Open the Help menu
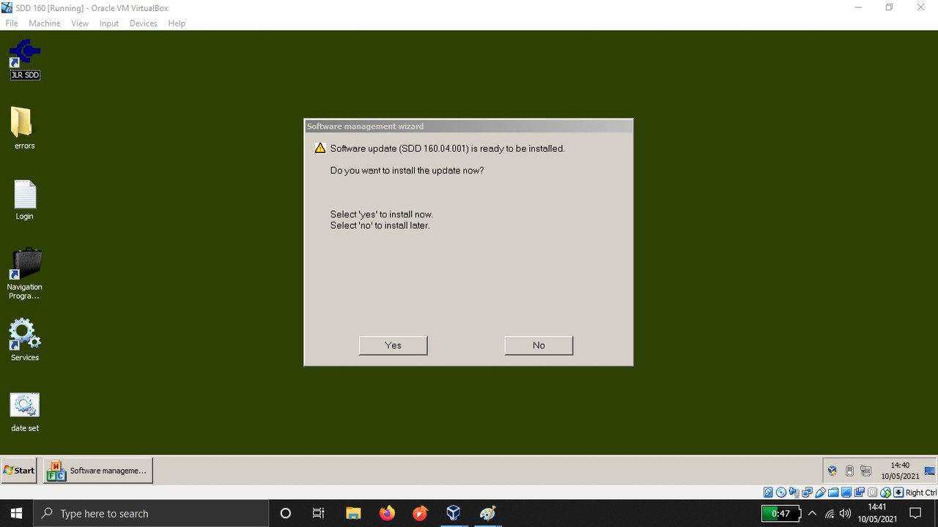The height and width of the screenshot is (527, 938). click(177, 23)
